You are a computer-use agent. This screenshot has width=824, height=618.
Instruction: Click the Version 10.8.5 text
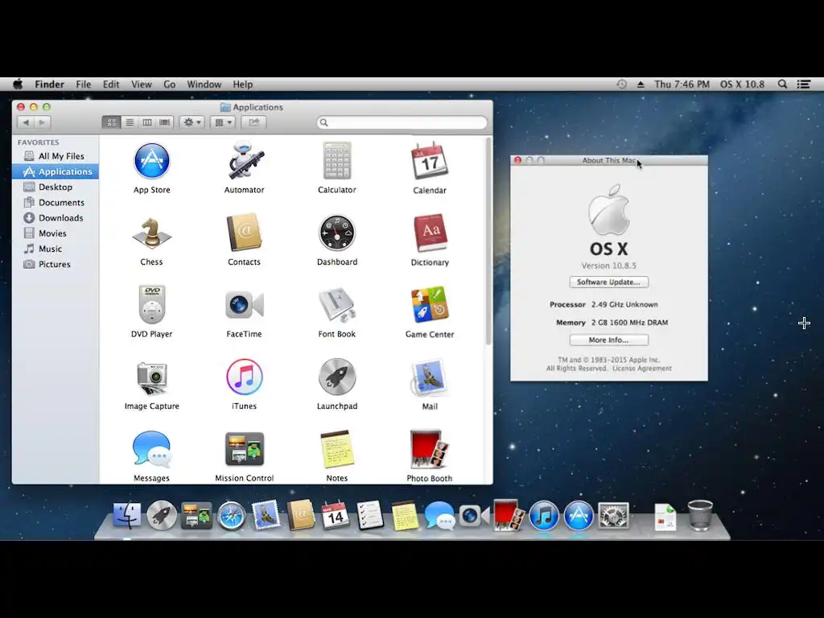pyautogui.click(x=608, y=266)
